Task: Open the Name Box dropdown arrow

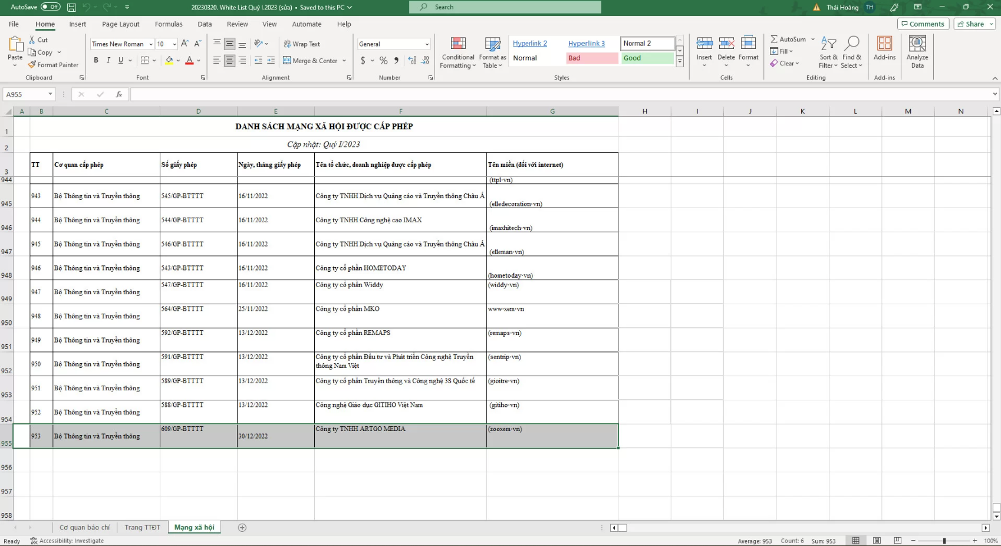Action: 50,94
